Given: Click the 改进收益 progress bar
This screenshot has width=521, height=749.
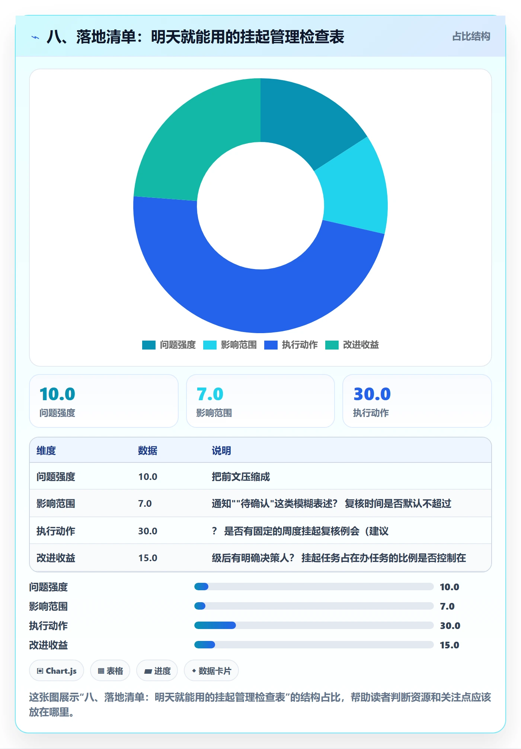Looking at the screenshot, I should [314, 645].
